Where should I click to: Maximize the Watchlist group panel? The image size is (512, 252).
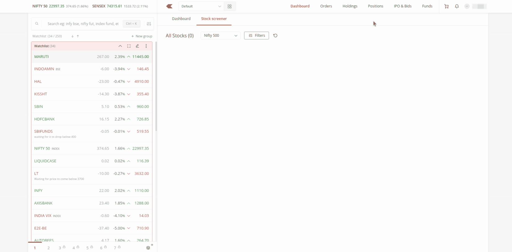coord(129,46)
